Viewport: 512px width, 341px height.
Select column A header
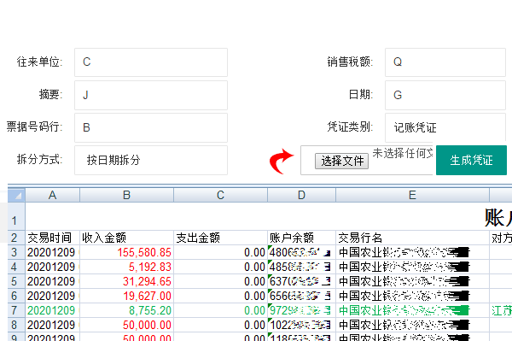point(53,195)
